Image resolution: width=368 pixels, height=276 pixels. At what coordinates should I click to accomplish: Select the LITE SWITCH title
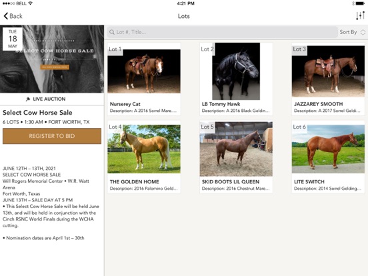[309, 181]
